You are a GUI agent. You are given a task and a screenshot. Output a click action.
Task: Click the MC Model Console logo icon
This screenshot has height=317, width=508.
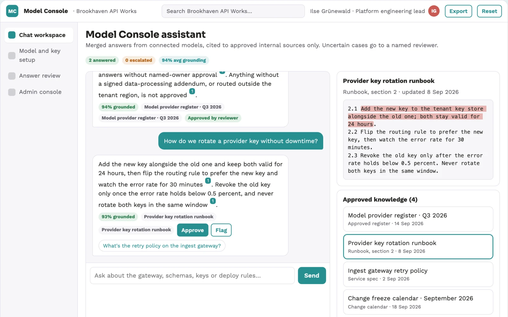point(12,11)
